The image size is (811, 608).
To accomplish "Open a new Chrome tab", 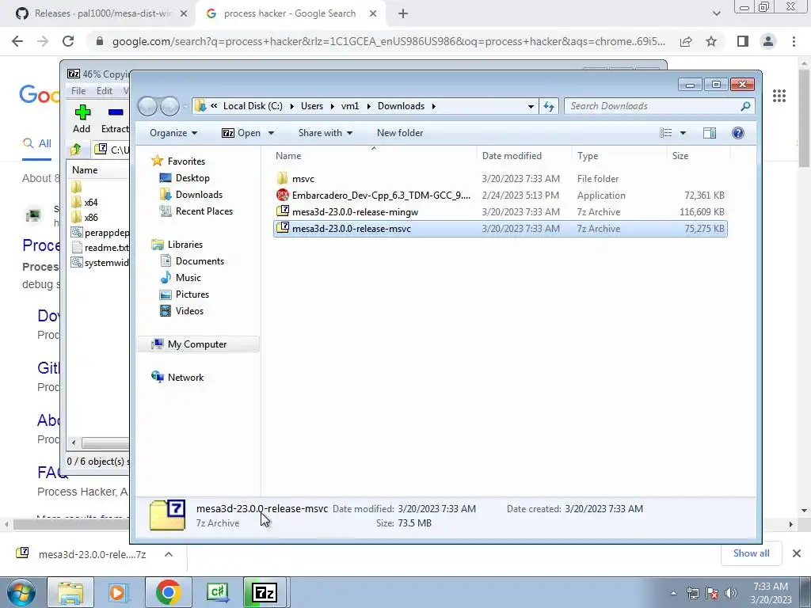I will pyautogui.click(x=403, y=14).
